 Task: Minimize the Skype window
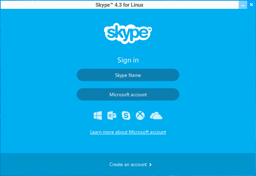[x=243, y=5]
